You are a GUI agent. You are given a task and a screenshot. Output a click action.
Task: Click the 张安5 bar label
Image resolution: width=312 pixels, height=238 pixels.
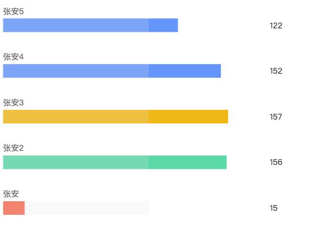(14, 11)
